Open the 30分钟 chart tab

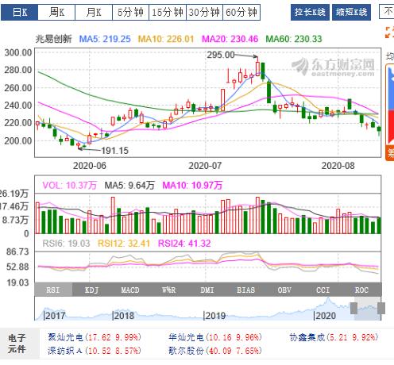point(204,12)
